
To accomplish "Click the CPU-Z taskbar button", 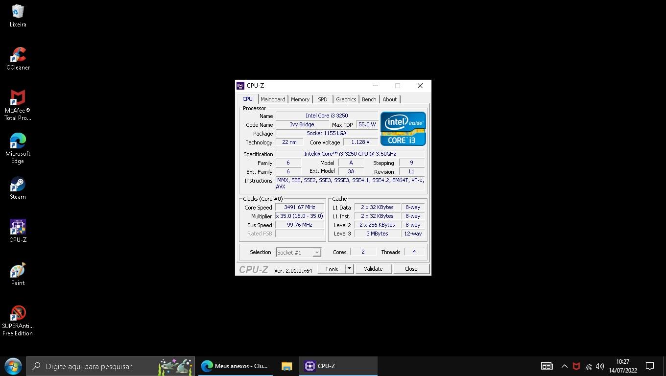I will pos(338,366).
